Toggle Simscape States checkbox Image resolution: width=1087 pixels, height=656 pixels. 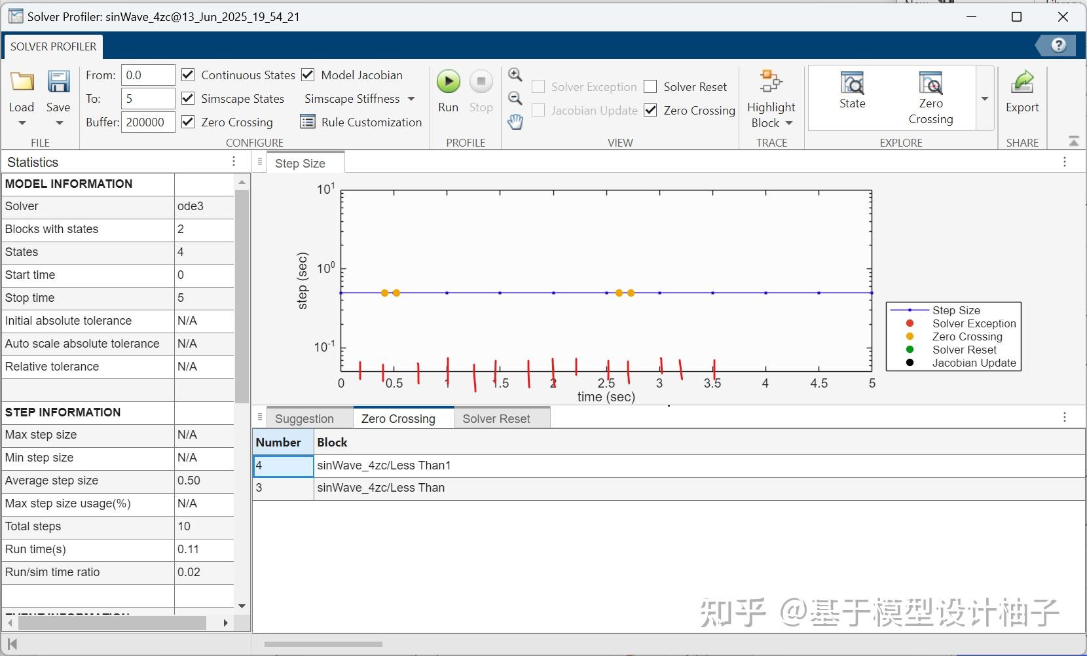coord(188,98)
